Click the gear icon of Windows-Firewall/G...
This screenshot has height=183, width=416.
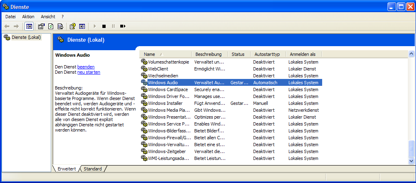[144, 138]
